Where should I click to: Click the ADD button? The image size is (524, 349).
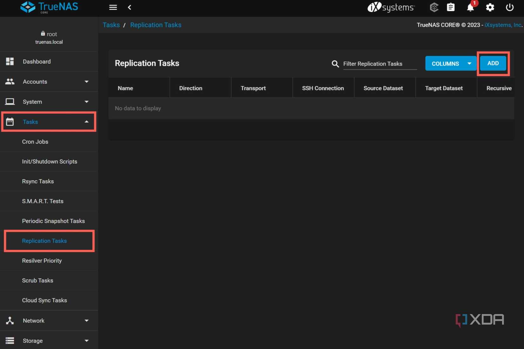[x=493, y=63]
